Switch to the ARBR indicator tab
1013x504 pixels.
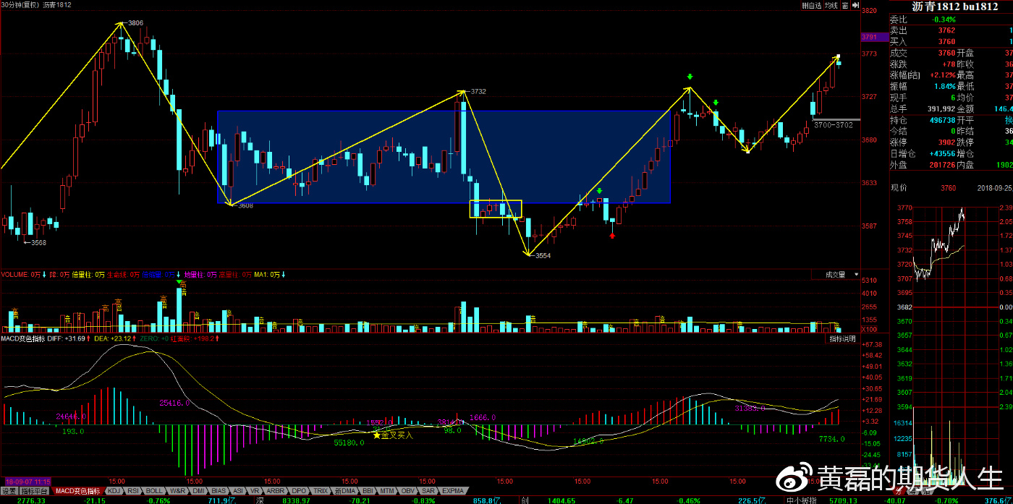276,490
